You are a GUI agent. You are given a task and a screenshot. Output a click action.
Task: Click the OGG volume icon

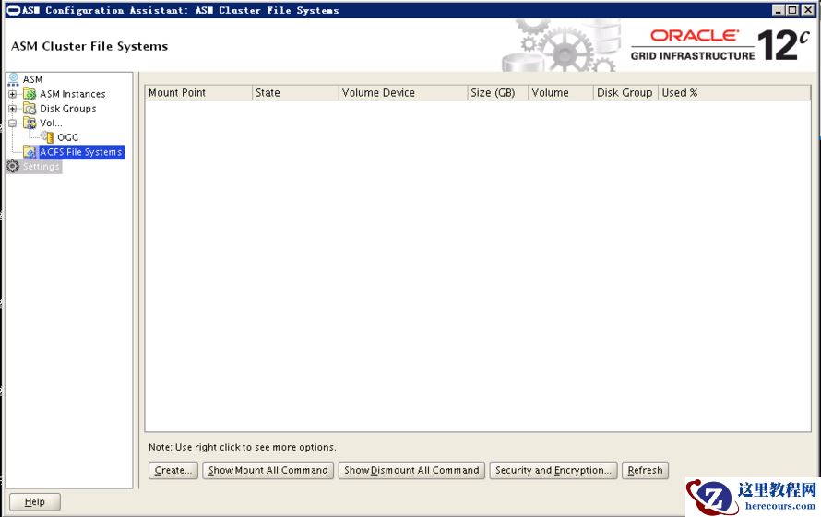(x=47, y=137)
